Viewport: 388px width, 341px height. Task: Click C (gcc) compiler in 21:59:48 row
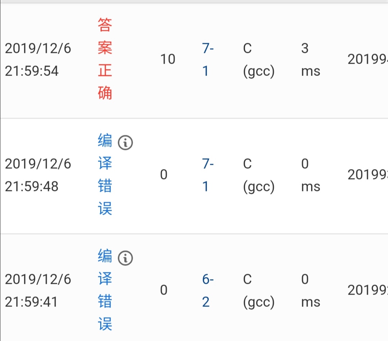pos(258,175)
